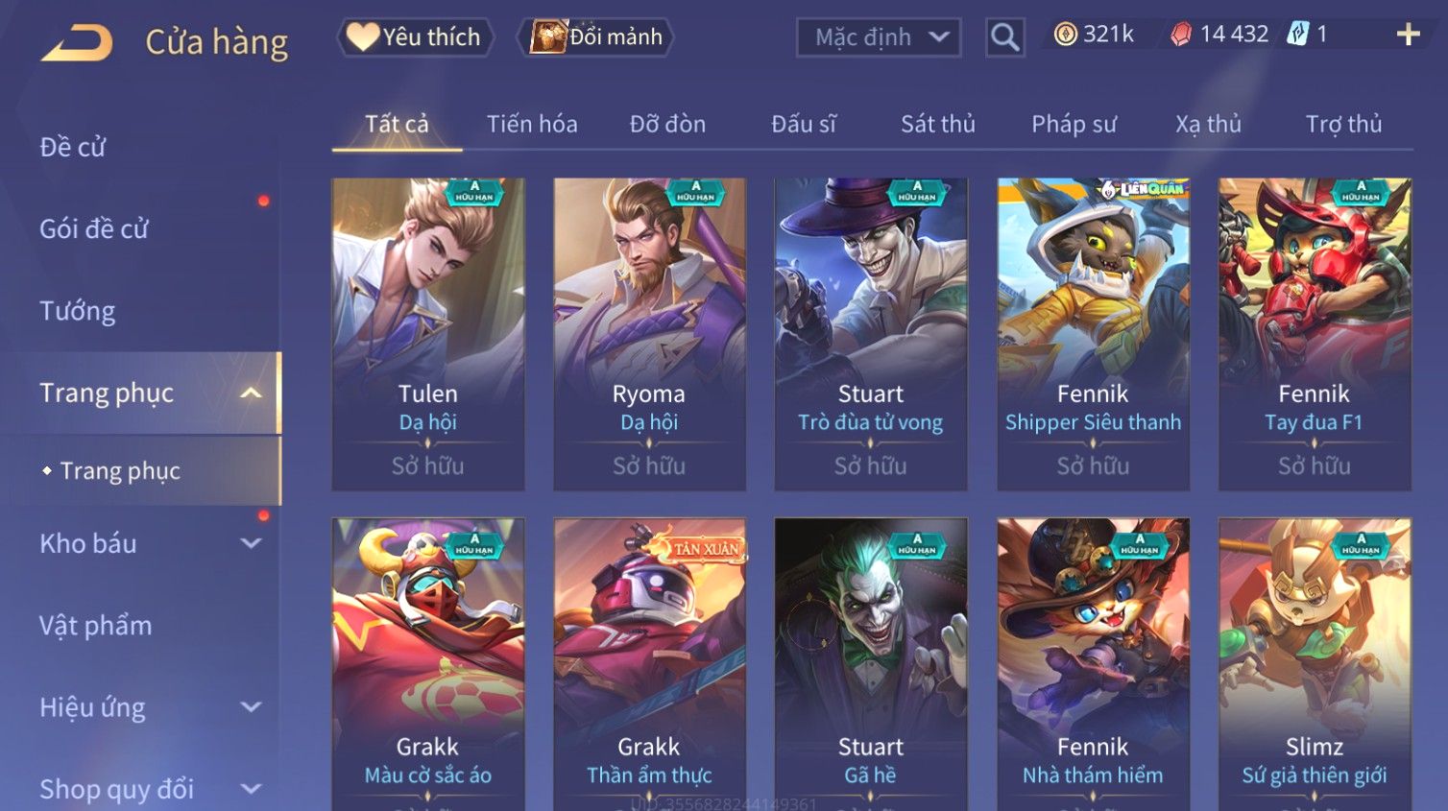The width and height of the screenshot is (1448, 811).
Task: Open Đổi mảnh chest exchange
Action: [597, 37]
